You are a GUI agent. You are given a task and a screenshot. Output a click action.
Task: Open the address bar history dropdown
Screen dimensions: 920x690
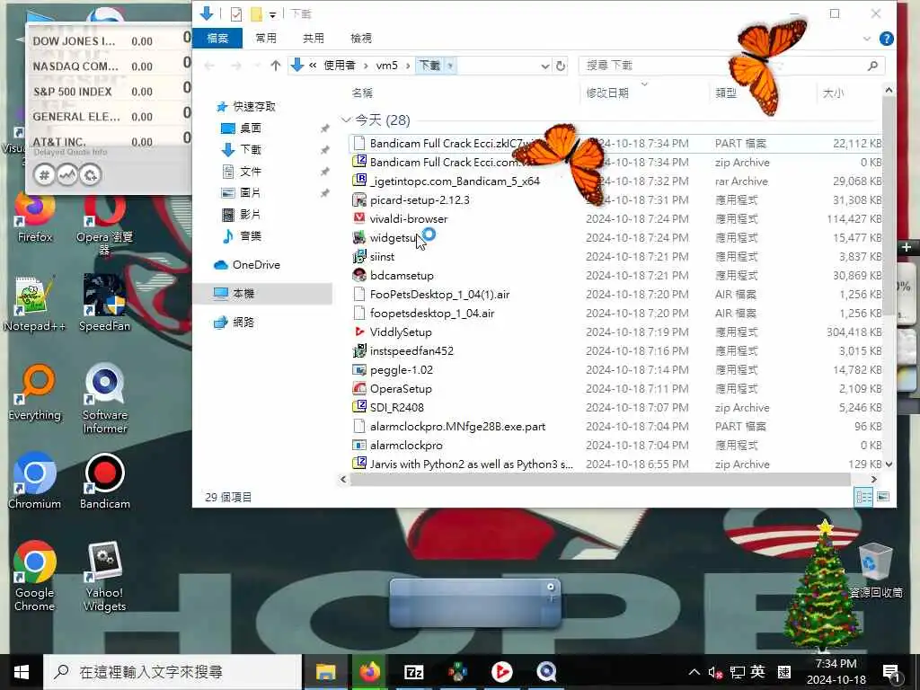545,66
